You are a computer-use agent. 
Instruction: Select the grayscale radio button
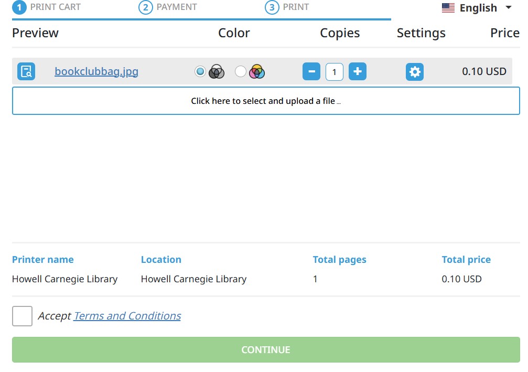[200, 71]
